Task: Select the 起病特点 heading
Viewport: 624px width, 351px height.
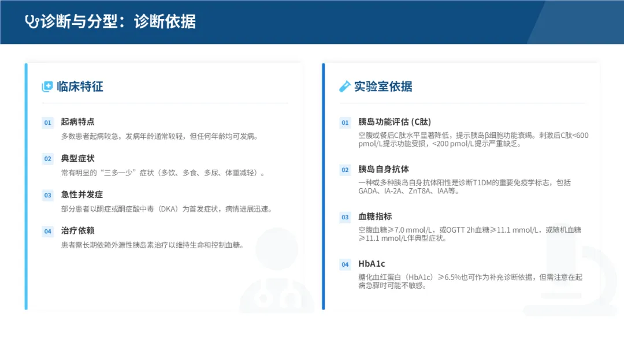Action: pos(77,122)
